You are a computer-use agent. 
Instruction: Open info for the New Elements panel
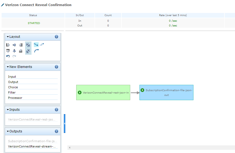pos(57,67)
